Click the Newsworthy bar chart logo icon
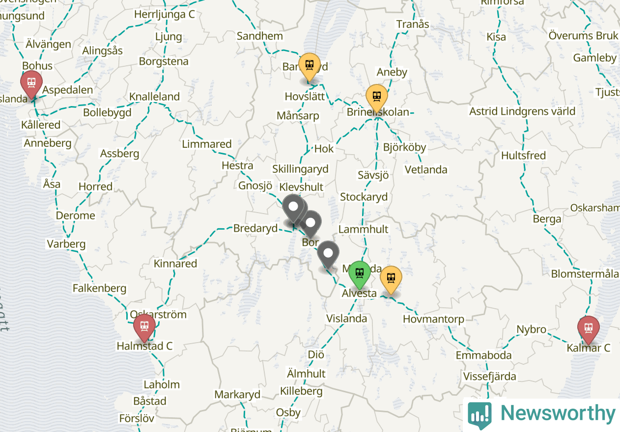Image resolution: width=620 pixels, height=432 pixels. (479, 414)
